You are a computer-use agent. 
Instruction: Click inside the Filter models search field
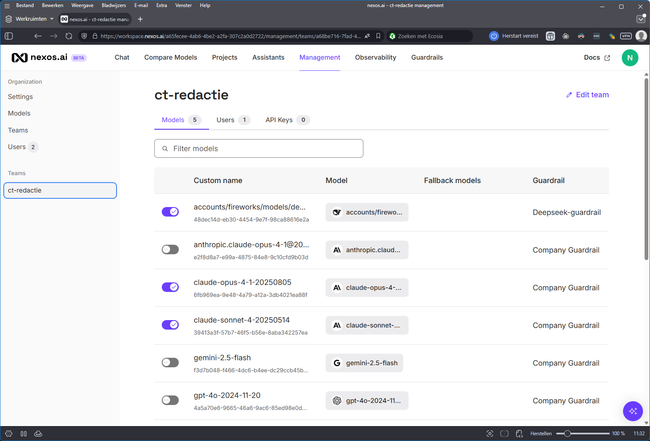tap(258, 148)
